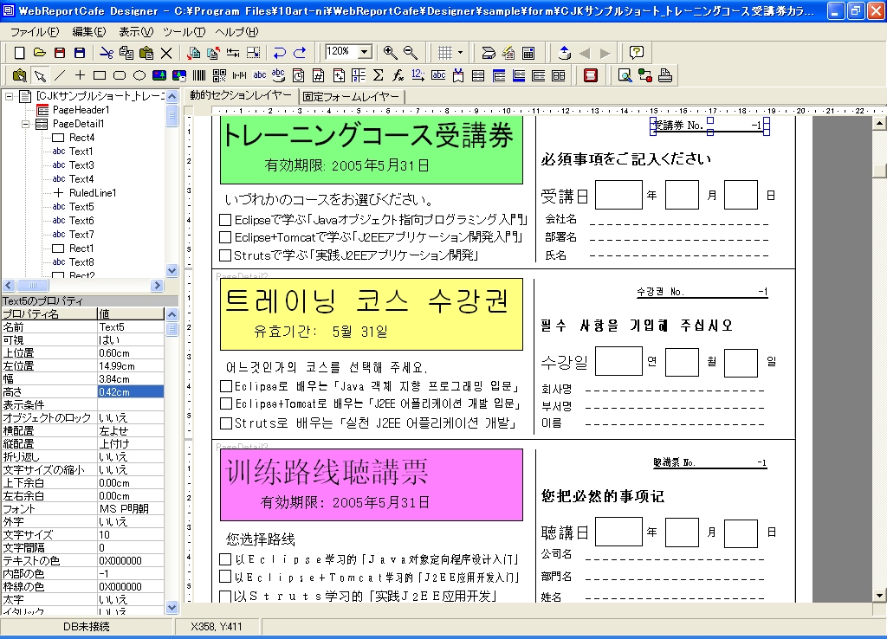Image resolution: width=887 pixels, height=639 pixels.
Task: Select RuledLine1 in the object tree
Action: click(x=93, y=193)
